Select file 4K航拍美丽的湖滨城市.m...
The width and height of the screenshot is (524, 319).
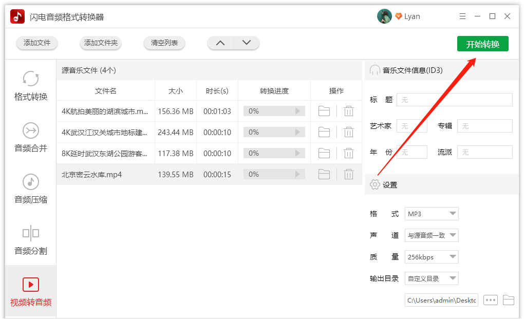105,111
